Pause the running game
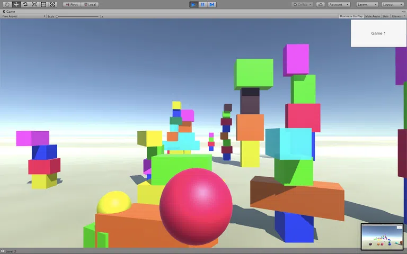Screen dimensions: 407x254 203,4
